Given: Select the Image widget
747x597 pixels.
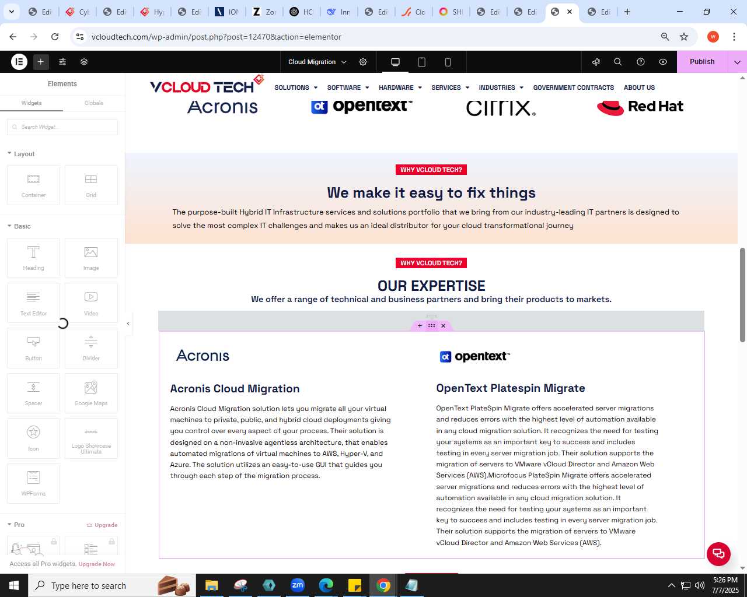Looking at the screenshot, I should [91, 258].
